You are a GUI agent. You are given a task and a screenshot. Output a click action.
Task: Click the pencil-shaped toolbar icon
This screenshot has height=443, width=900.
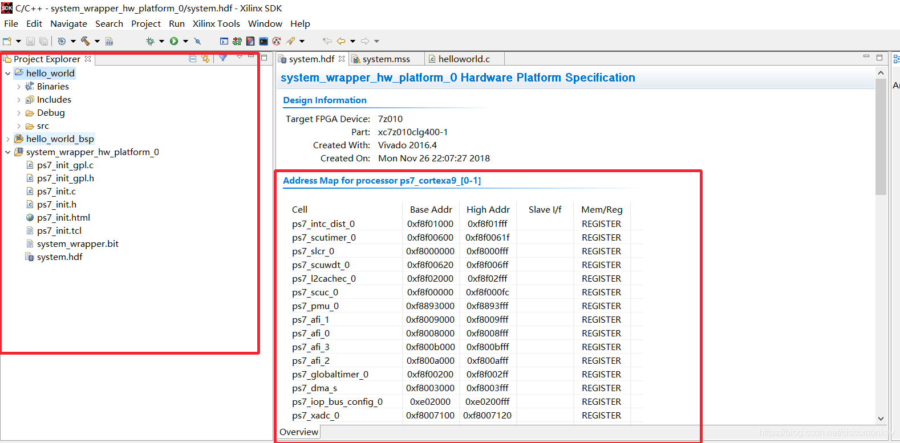click(291, 41)
